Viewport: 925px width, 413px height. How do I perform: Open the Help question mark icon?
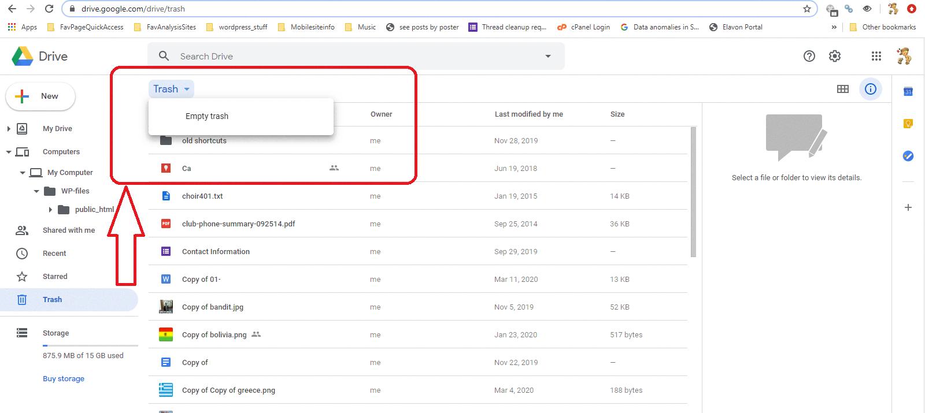(x=809, y=56)
